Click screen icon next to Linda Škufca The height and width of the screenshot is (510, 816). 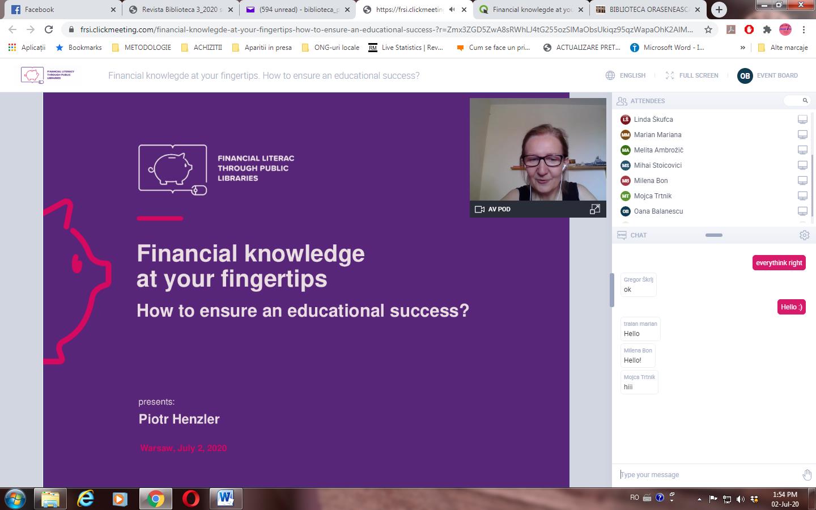tap(802, 120)
